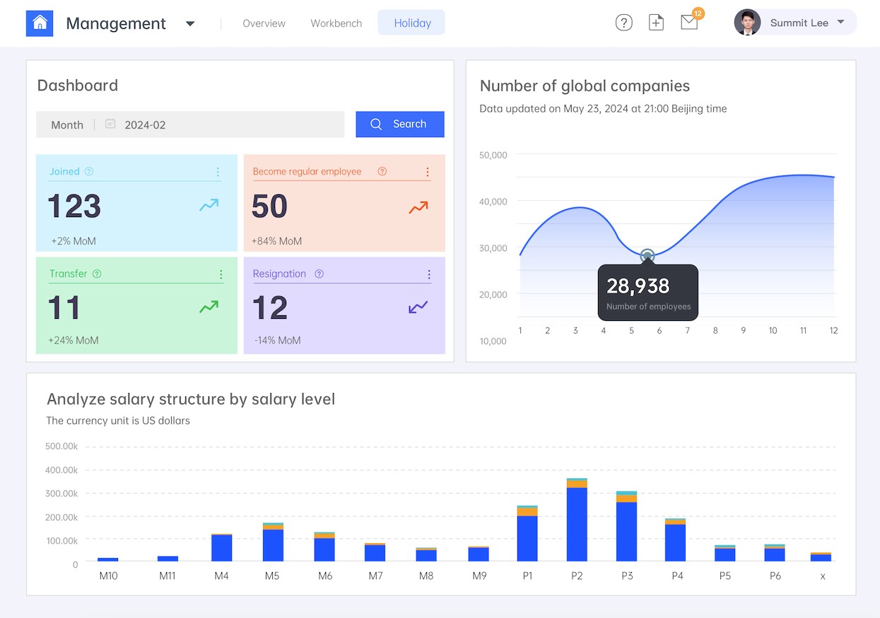
Task: Click the Search button
Action: click(x=399, y=124)
